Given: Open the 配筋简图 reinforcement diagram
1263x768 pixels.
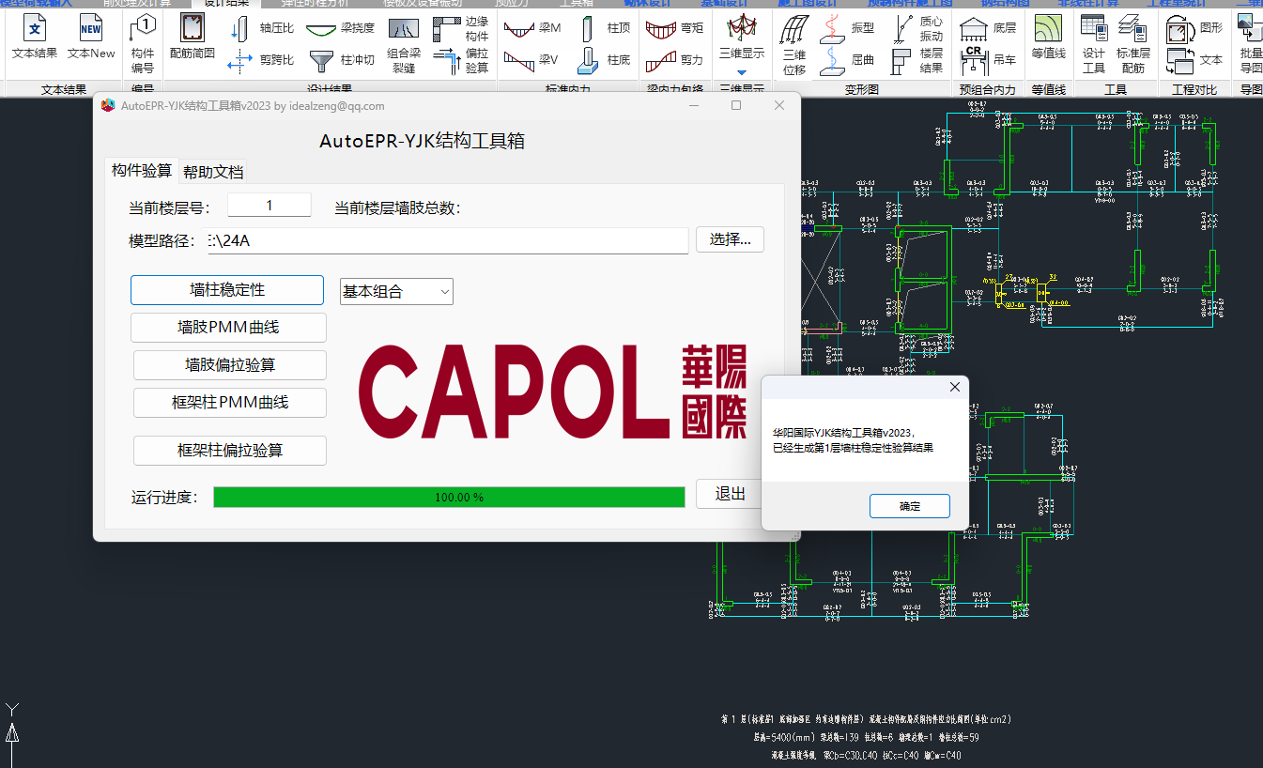Looking at the screenshot, I should click(x=193, y=38).
